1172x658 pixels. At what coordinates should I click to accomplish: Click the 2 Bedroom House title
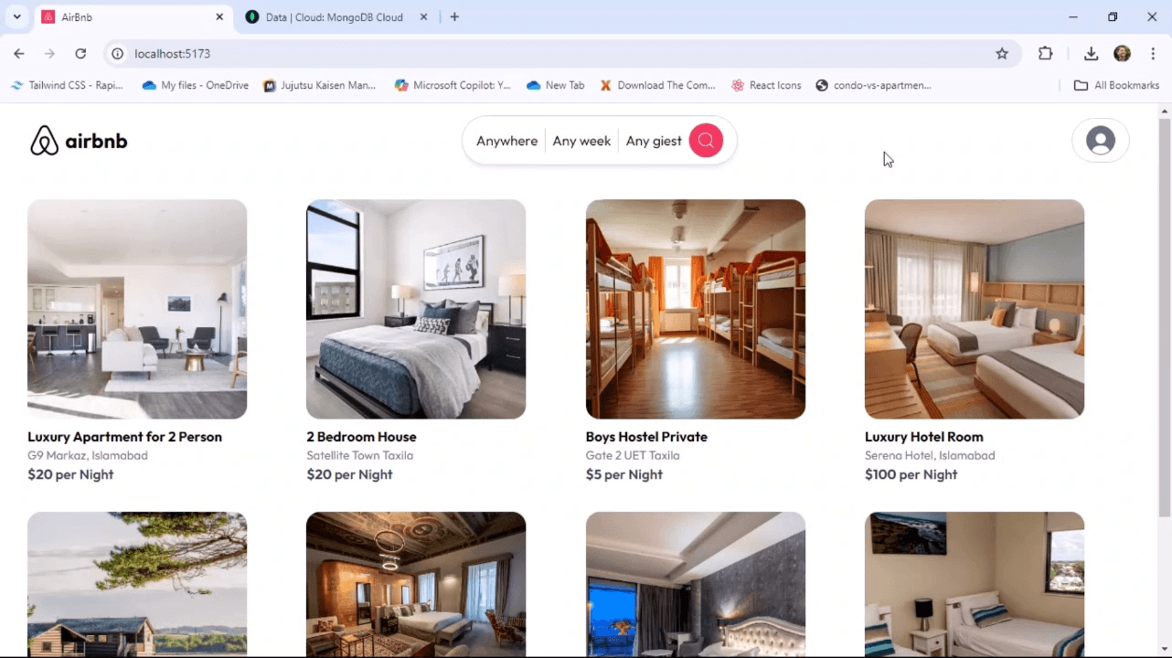click(x=361, y=437)
